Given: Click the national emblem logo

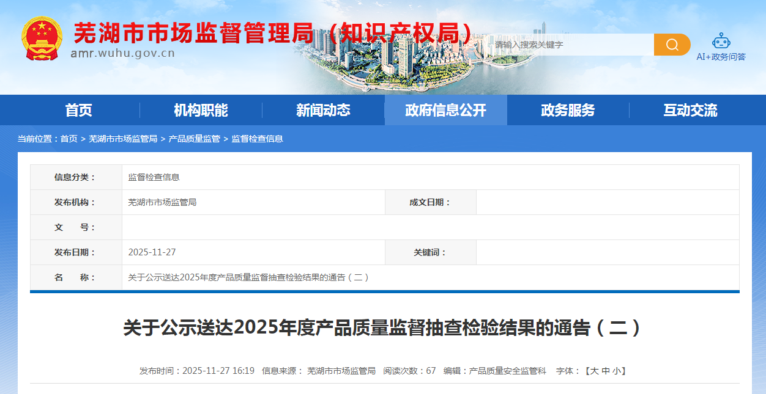Looking at the screenshot, I should (x=42, y=38).
